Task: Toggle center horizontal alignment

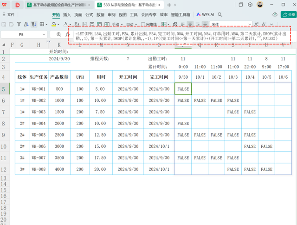Action: 190,24
